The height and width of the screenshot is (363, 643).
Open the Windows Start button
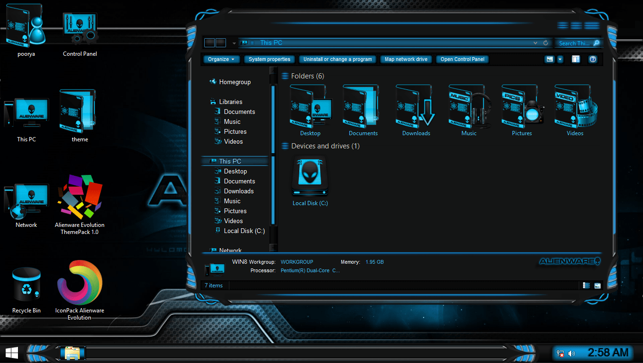[12, 353]
